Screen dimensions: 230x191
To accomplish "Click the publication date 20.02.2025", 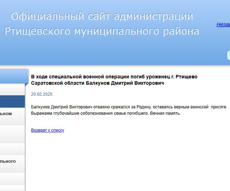I will click(x=42, y=94).
